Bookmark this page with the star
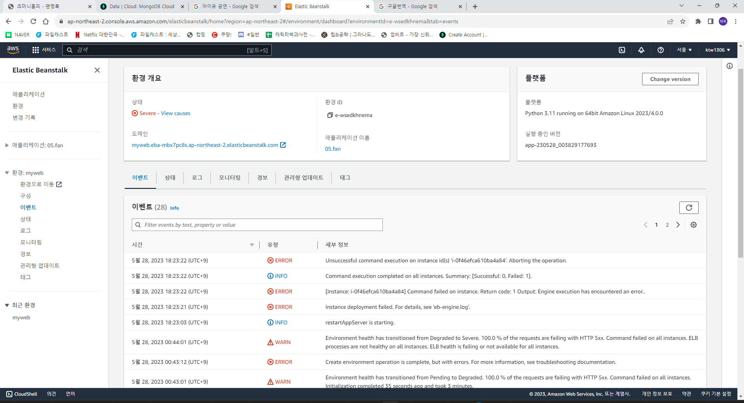Image resolution: width=744 pixels, height=403 pixels. (683, 21)
